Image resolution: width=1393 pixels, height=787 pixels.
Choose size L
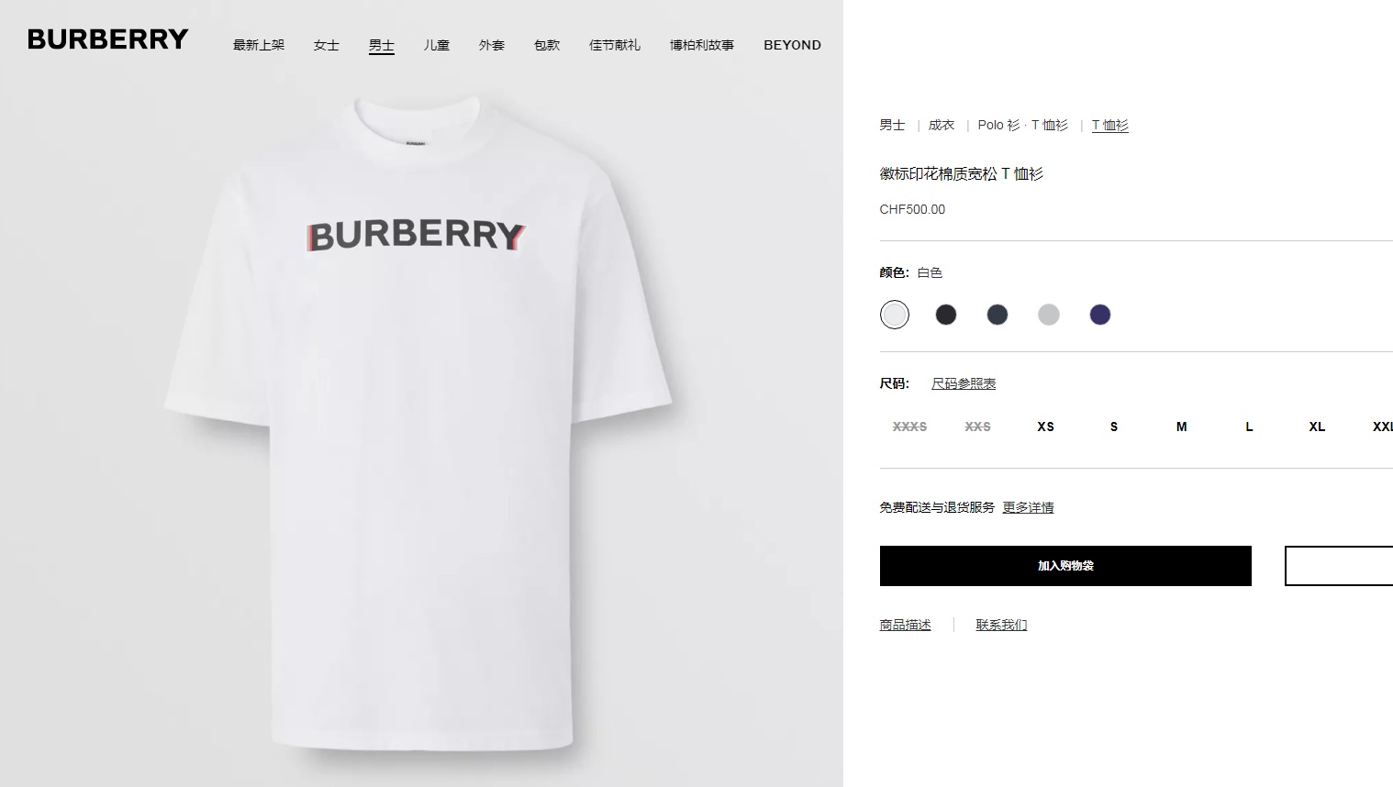[1249, 427]
